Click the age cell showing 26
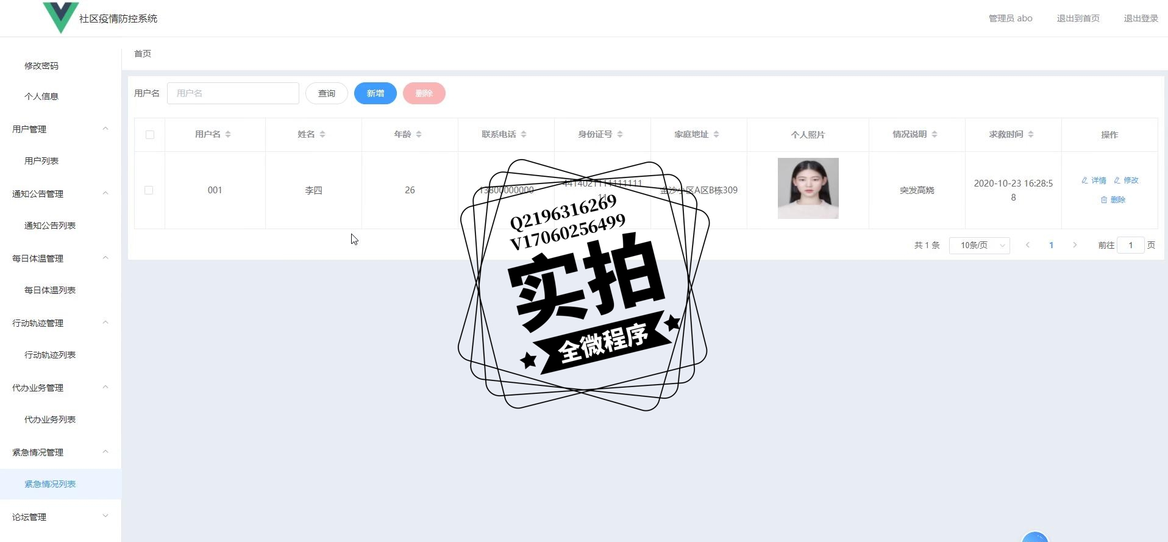Viewport: 1168px width, 542px height. coord(410,190)
